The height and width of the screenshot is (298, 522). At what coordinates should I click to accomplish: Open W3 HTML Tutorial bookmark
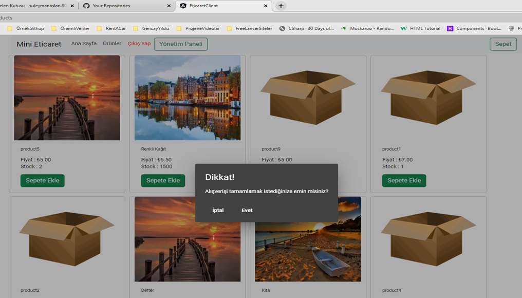pyautogui.click(x=420, y=29)
